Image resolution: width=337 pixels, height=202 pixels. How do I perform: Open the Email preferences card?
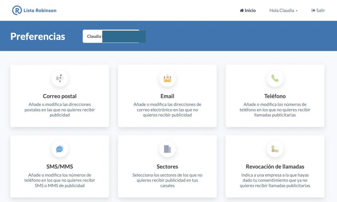tap(167, 96)
